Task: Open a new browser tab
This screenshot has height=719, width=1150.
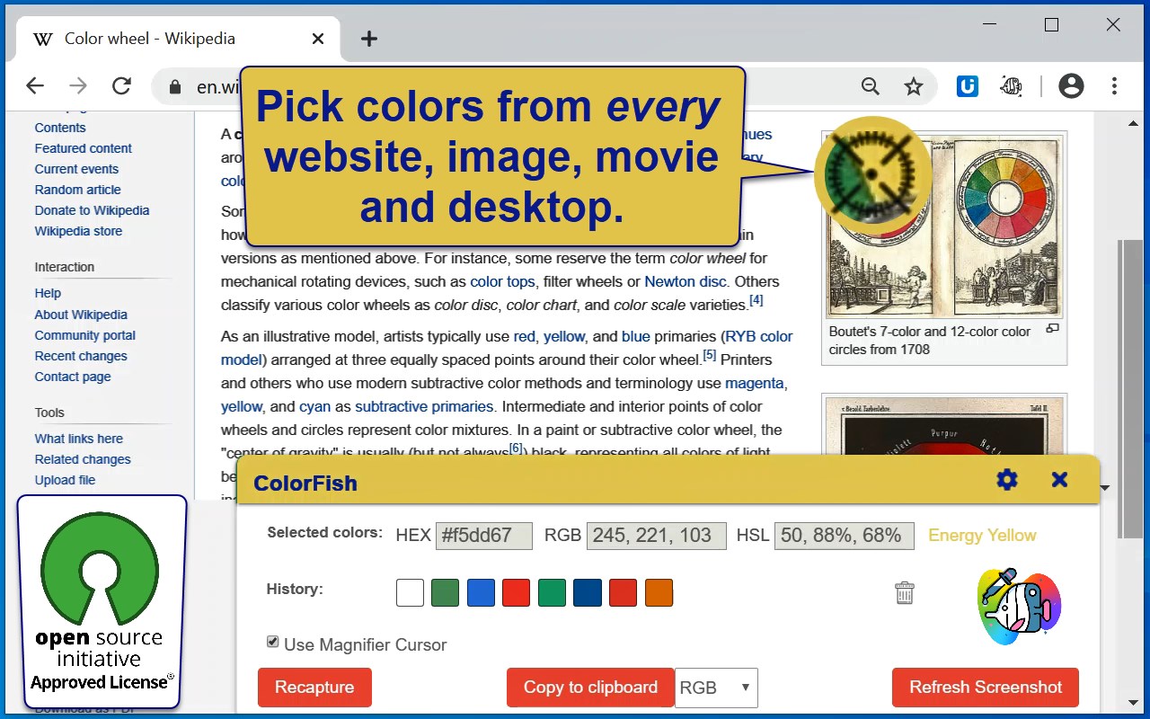Action: pyautogui.click(x=369, y=39)
